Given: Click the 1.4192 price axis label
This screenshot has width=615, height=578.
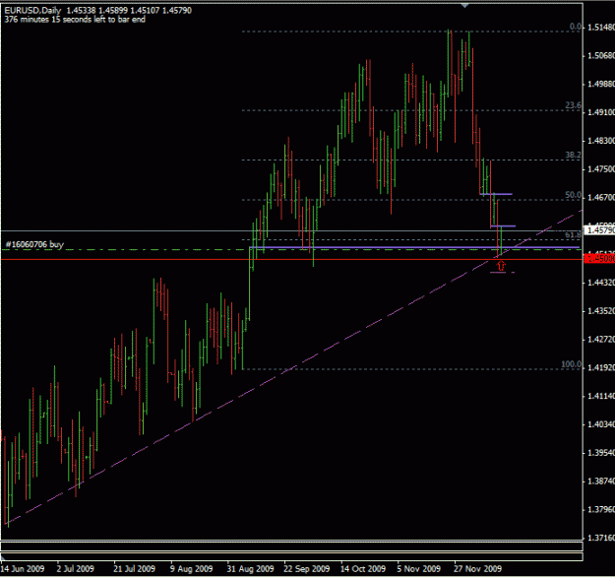Looking at the screenshot, I should coord(600,367).
